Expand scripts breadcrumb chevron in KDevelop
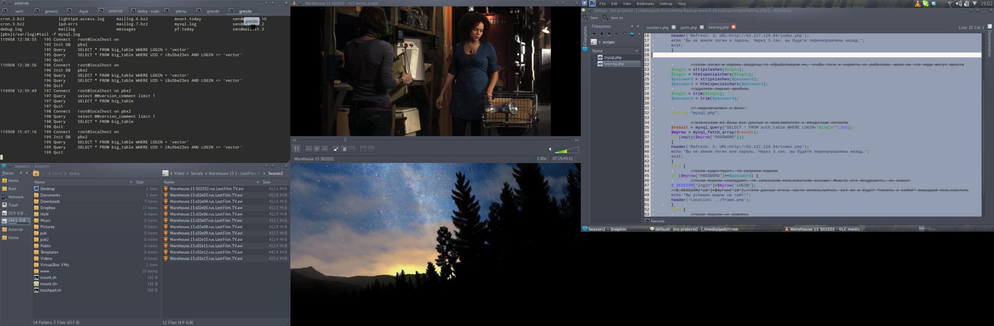The image size is (994, 326). [600, 42]
